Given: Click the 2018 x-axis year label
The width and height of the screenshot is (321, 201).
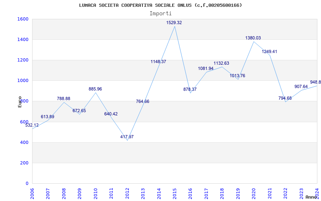Looking at the screenshot, I should pos(222,193).
